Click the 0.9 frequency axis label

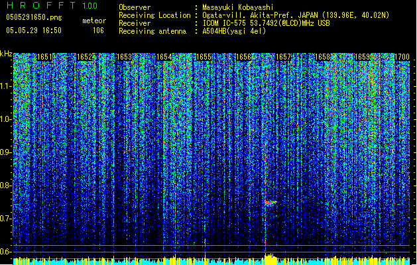[x=6, y=152]
